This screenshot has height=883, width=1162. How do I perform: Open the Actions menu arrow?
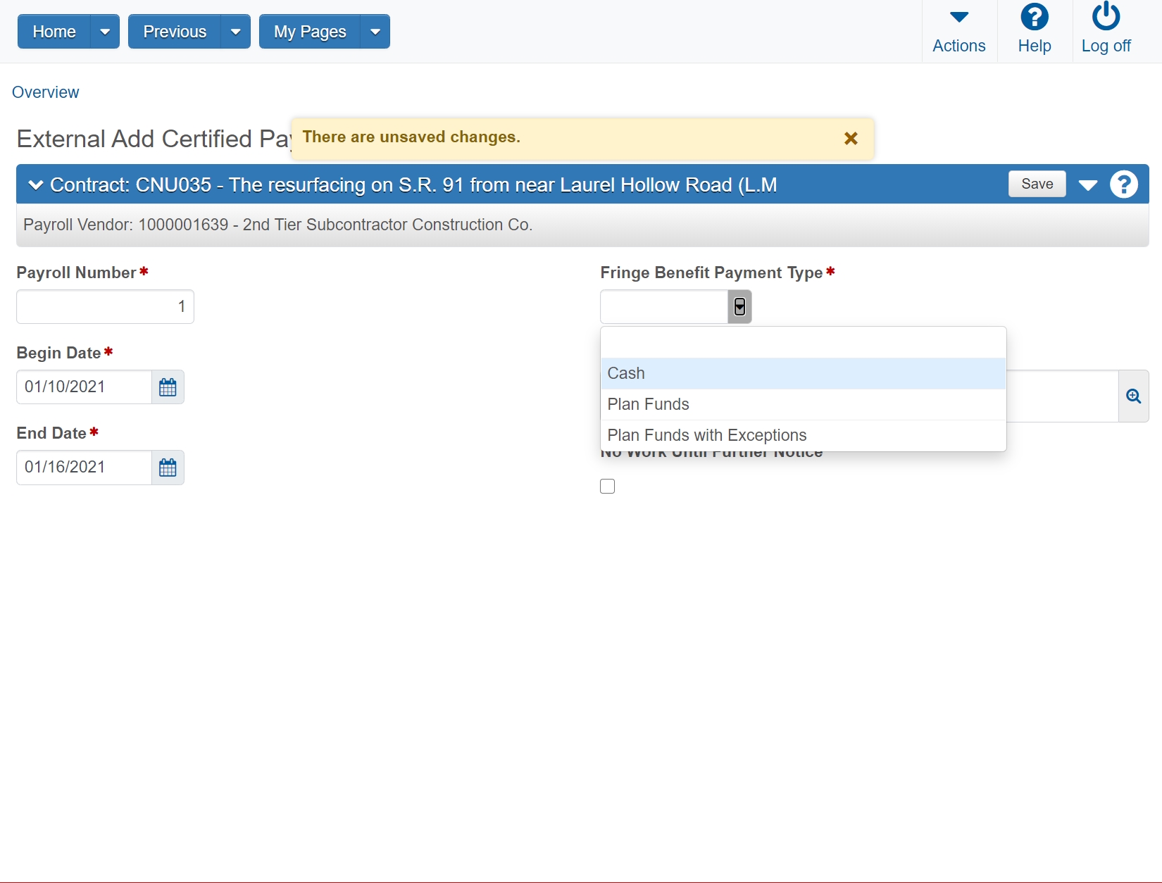(x=959, y=17)
